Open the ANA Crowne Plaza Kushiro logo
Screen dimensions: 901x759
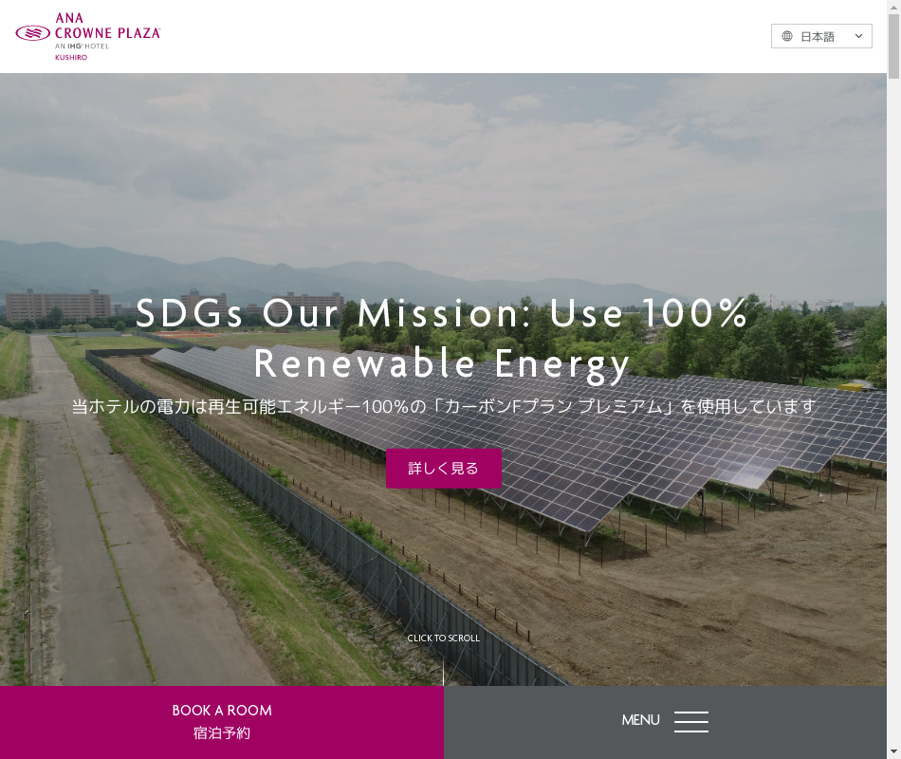(88, 36)
